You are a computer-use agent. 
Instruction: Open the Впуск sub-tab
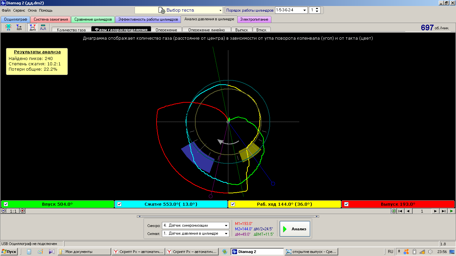(x=261, y=30)
